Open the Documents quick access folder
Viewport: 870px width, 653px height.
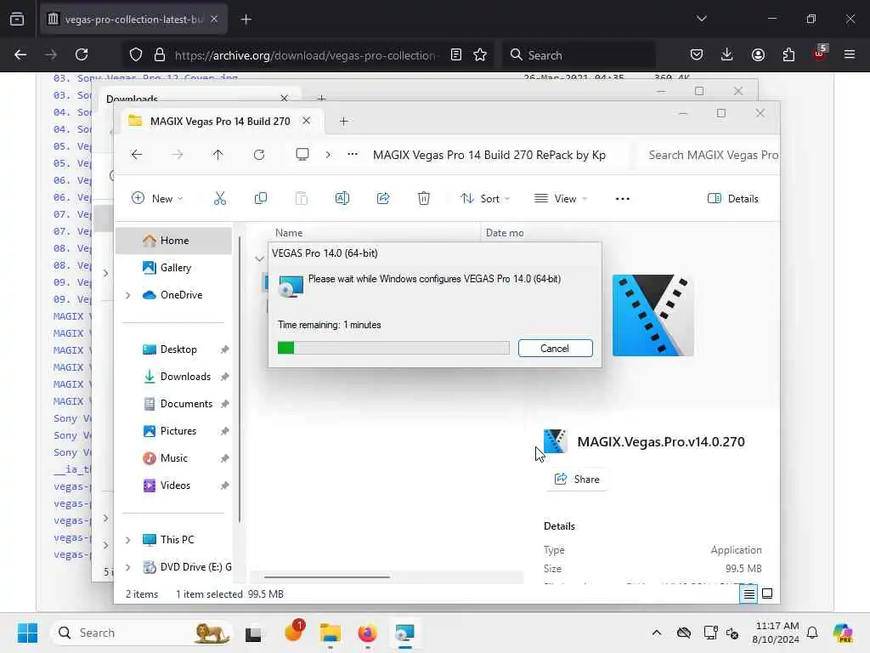click(x=186, y=404)
